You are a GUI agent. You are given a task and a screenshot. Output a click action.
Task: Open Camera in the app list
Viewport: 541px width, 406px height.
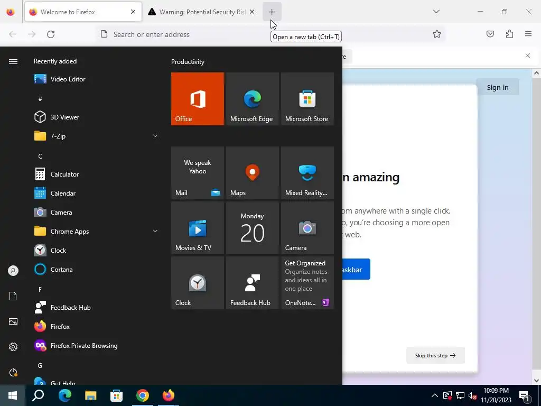tap(96, 213)
